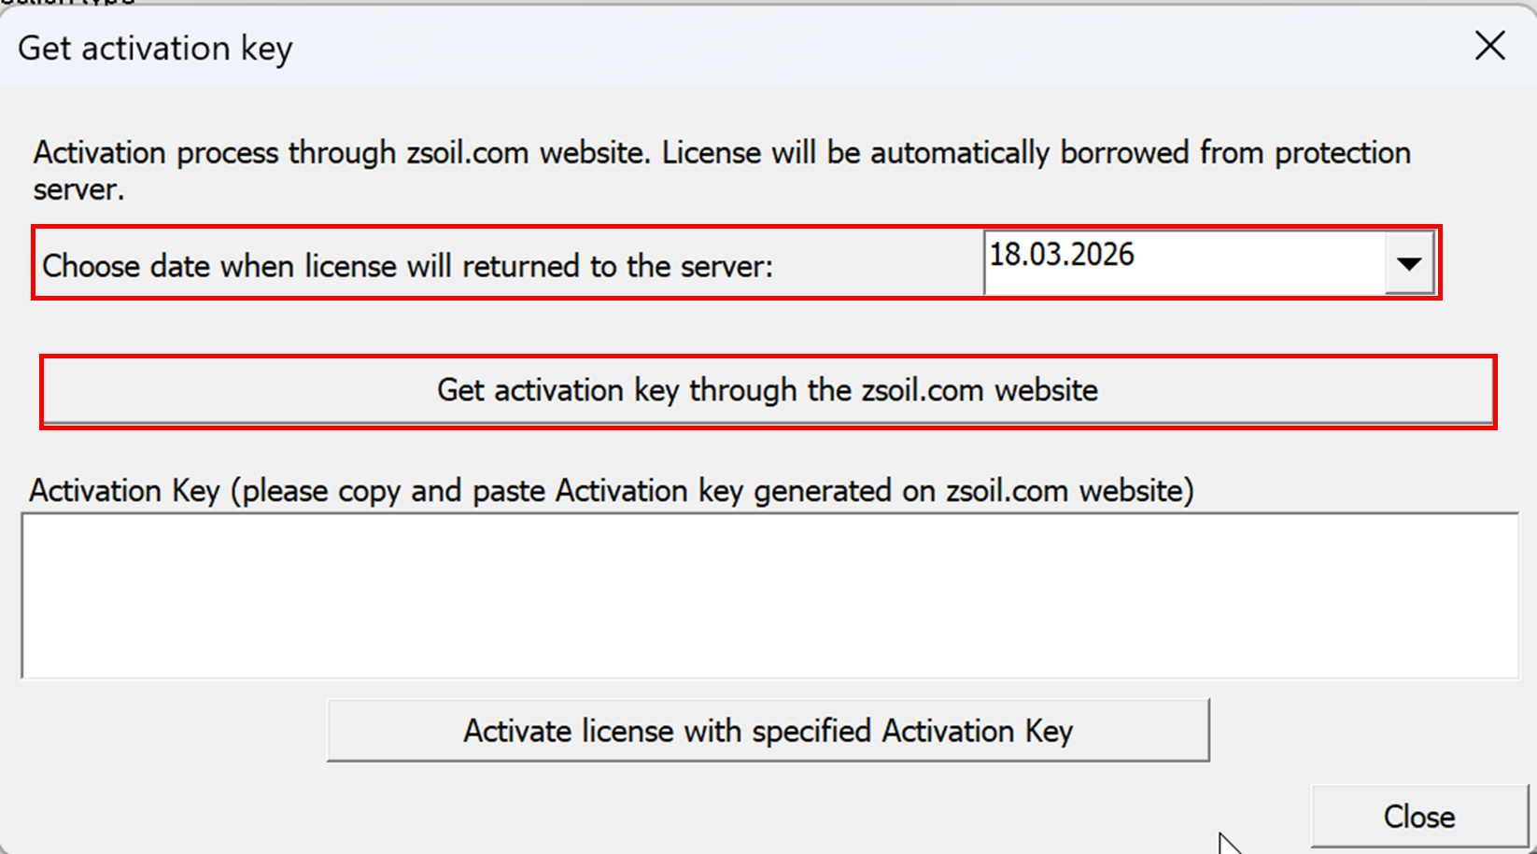This screenshot has width=1537, height=854.
Task: Close the dialog with the title bar X
Action: click(1489, 46)
